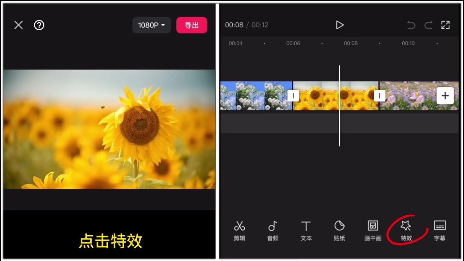Select the flower field clip thumbnail
The image size is (464, 261).
pyautogui.click(x=418, y=96)
